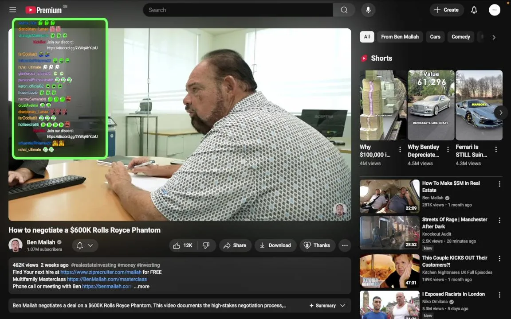This screenshot has width=511, height=319.
Task: Send Thanks to the creator
Action: (x=317, y=245)
